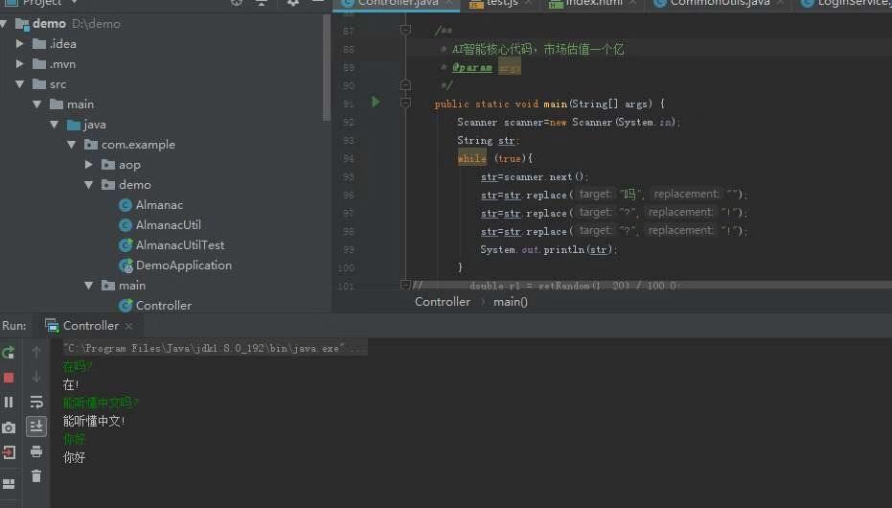Click Controller in the editor breadcrumbs
The width and height of the screenshot is (892, 508).
442,302
